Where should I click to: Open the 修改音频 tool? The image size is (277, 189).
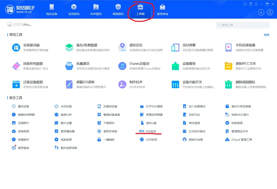[191, 123]
